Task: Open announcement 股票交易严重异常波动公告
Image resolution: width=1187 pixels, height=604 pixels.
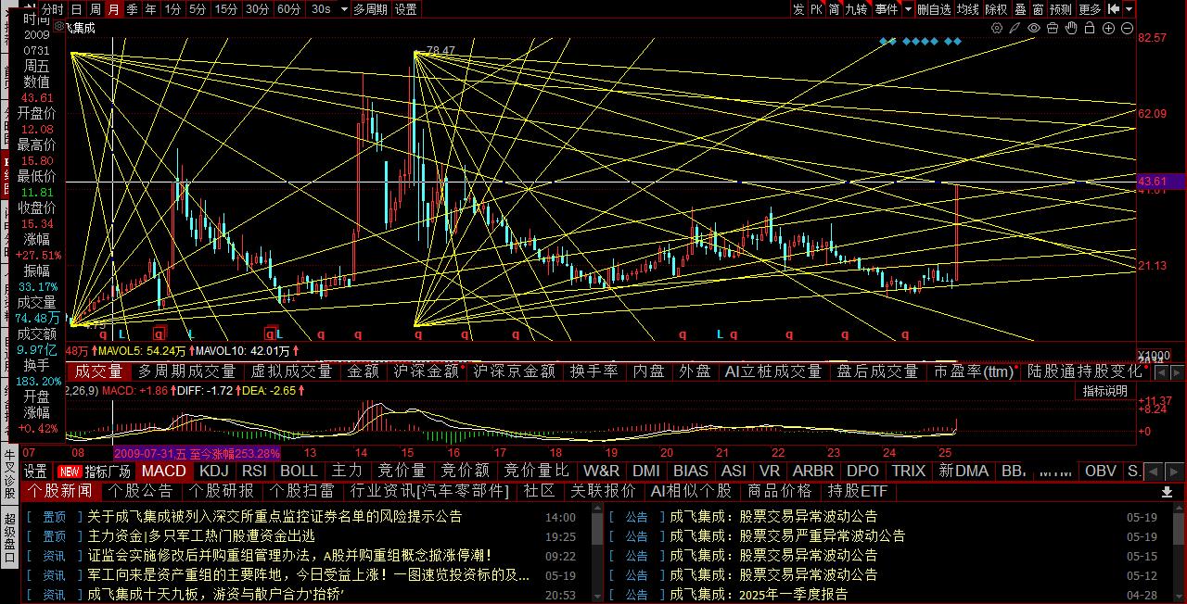Action: tap(787, 536)
